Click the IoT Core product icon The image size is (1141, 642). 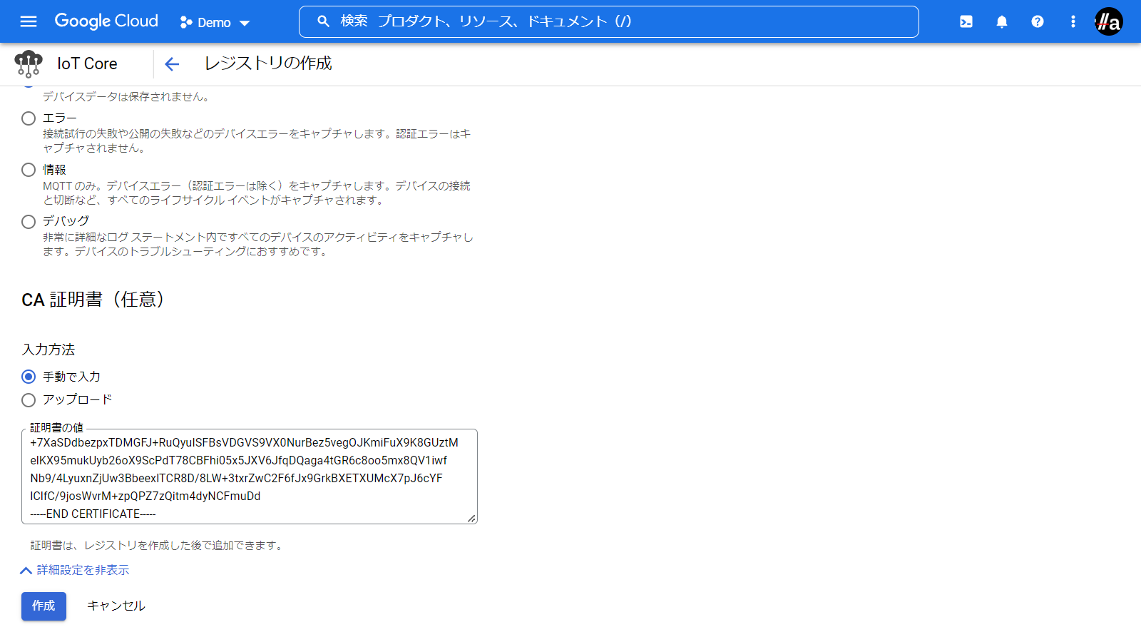29,64
